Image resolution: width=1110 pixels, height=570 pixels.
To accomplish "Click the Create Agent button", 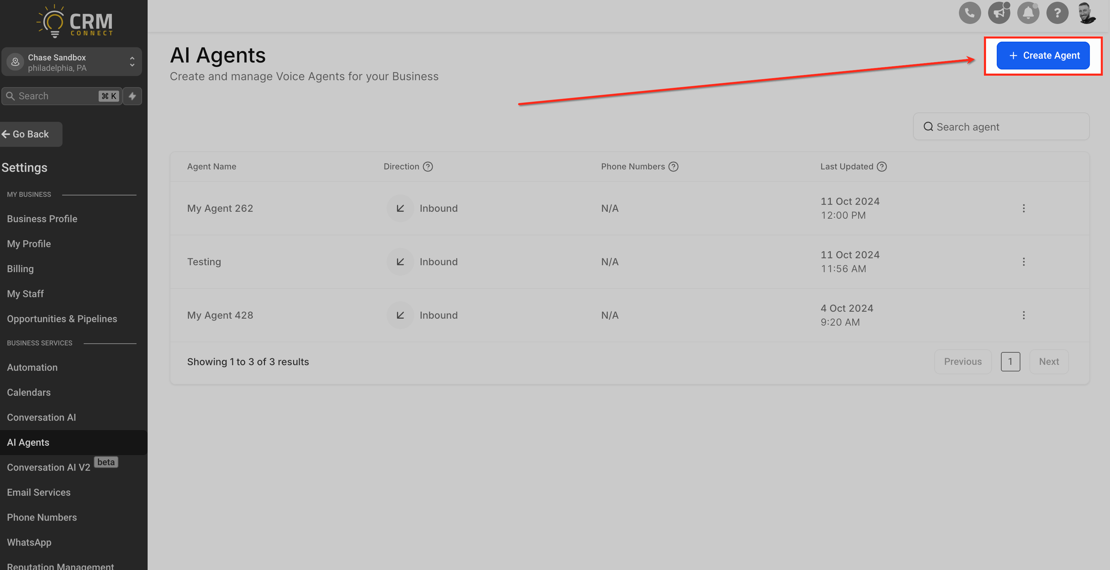I will click(1043, 56).
